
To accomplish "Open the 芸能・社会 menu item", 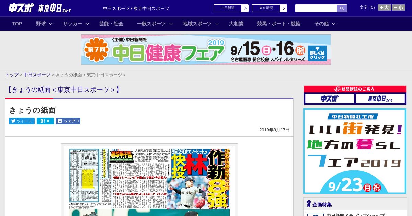I will (111, 24).
